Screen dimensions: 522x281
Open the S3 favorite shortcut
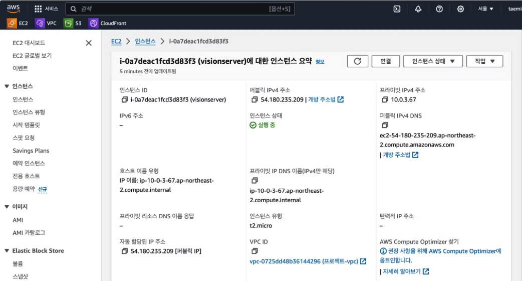pyautogui.click(x=73, y=23)
